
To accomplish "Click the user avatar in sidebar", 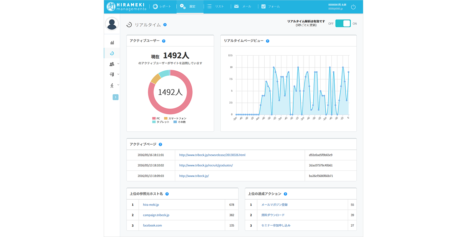I will (x=112, y=24).
